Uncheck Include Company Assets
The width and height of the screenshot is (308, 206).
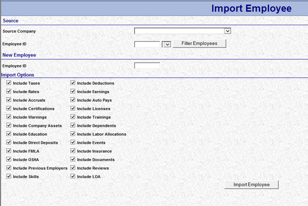tap(9, 125)
